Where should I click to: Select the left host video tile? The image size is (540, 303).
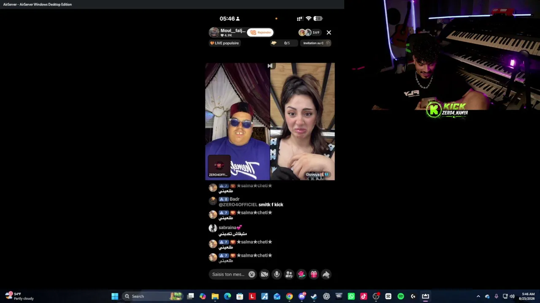click(238, 122)
